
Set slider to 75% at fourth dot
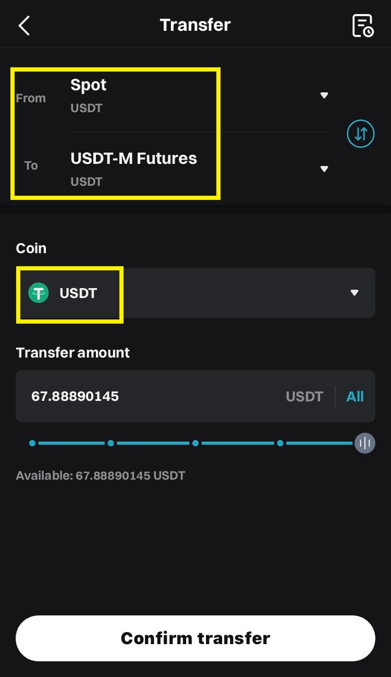coord(280,443)
